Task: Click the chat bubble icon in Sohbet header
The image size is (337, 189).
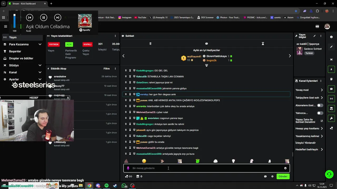Action: coord(206,44)
